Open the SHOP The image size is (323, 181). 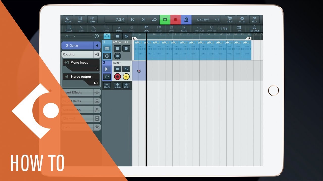point(230,20)
